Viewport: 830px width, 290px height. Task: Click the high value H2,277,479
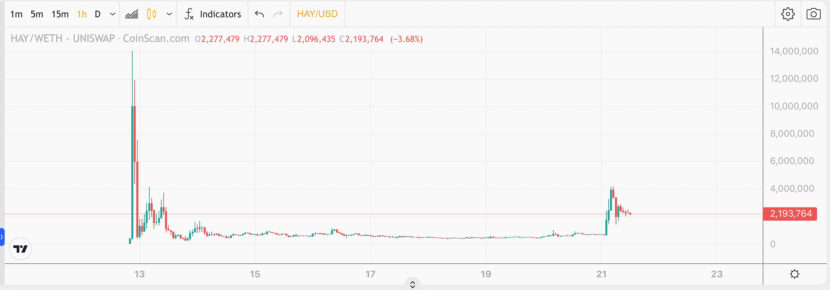point(266,39)
